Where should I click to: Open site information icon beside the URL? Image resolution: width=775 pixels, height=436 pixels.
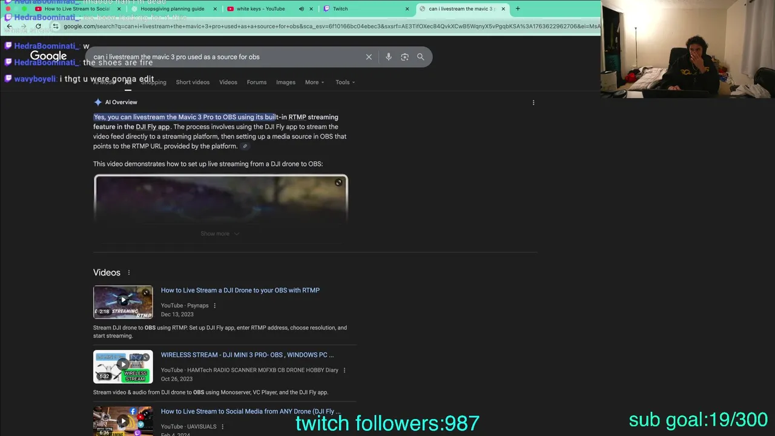pyautogui.click(x=56, y=26)
